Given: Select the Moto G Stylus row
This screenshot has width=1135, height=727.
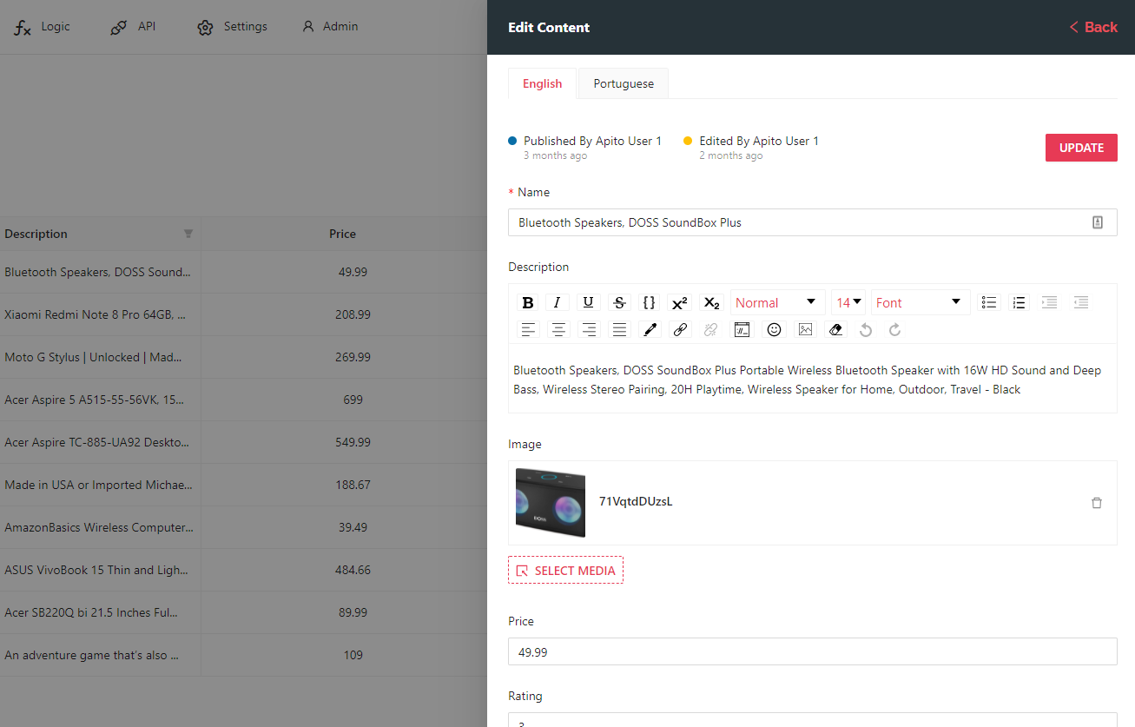Looking at the screenshot, I should (243, 357).
